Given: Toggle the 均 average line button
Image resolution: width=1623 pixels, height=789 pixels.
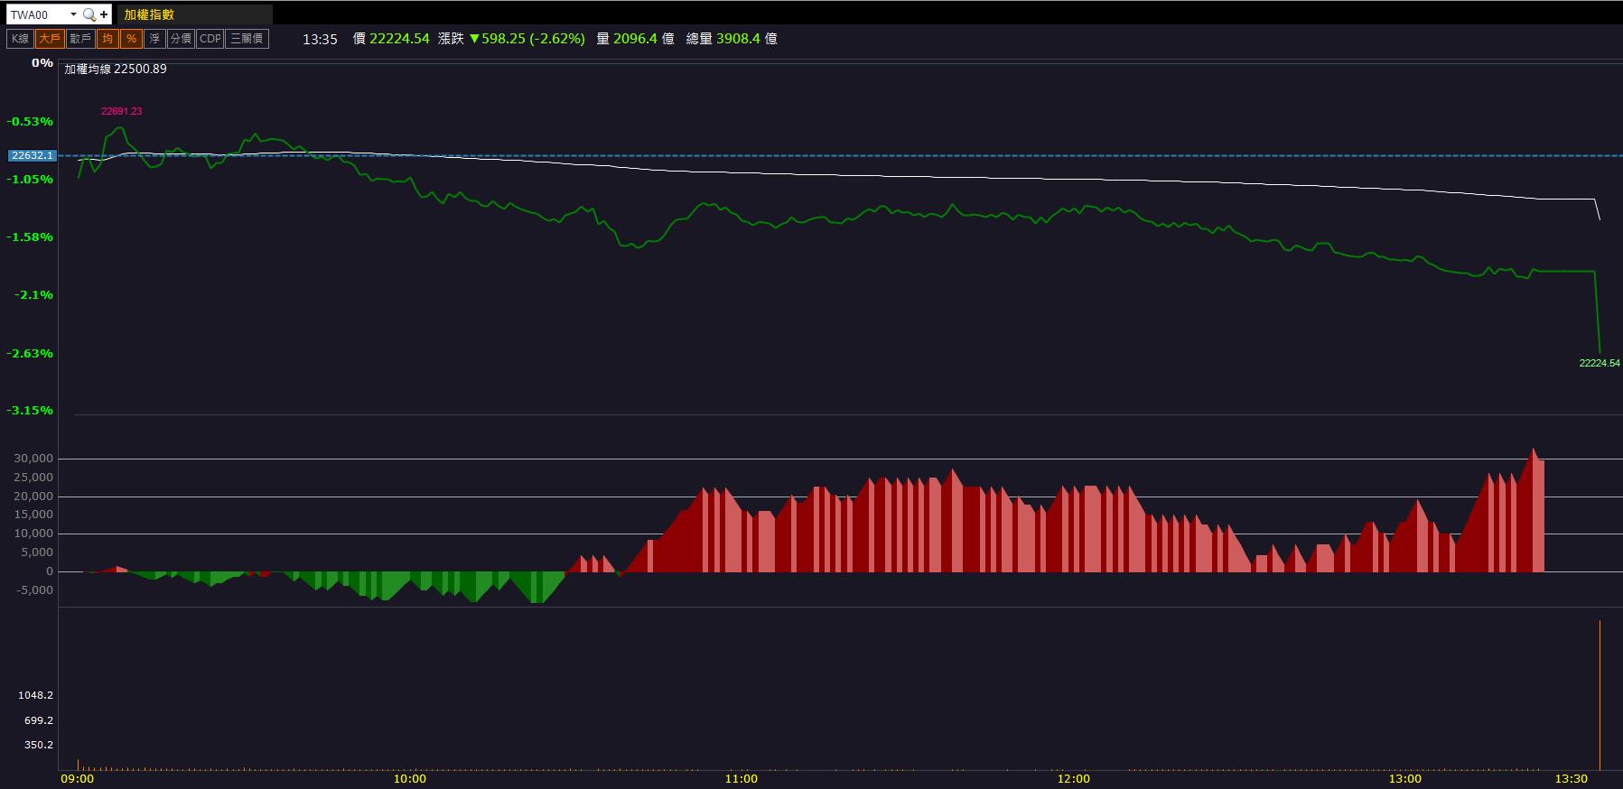Looking at the screenshot, I should tap(107, 39).
